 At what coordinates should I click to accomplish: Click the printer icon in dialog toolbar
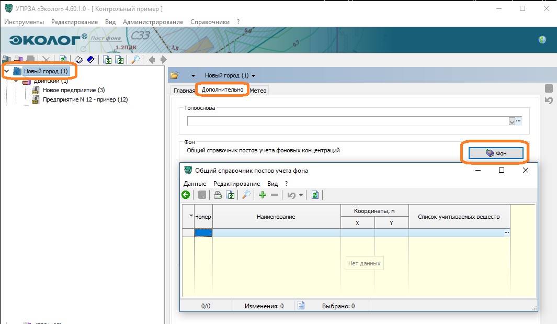click(218, 195)
